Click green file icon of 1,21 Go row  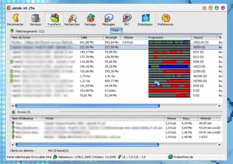(x=12, y=81)
